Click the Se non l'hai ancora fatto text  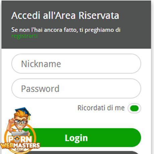tap(45, 30)
